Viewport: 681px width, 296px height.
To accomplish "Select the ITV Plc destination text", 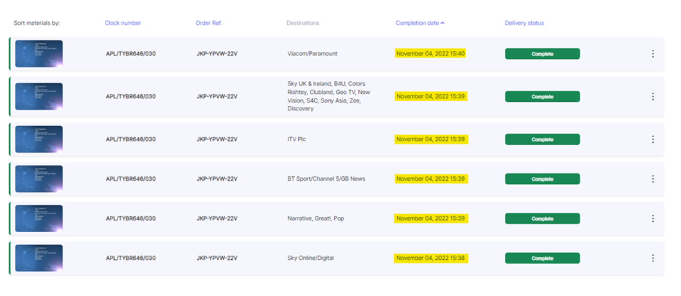I will 296,139.
